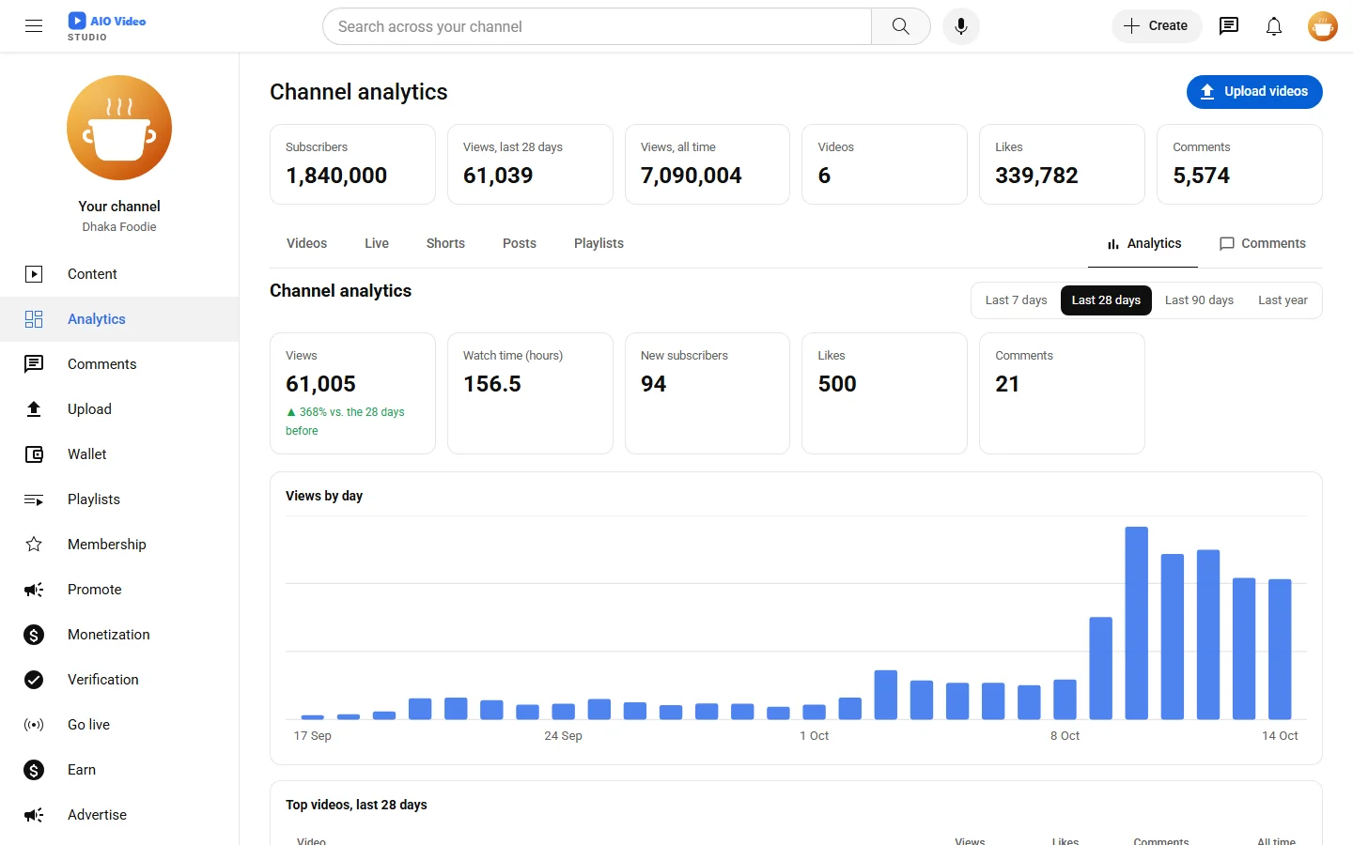Switch to the Playlists tab

coord(599,243)
